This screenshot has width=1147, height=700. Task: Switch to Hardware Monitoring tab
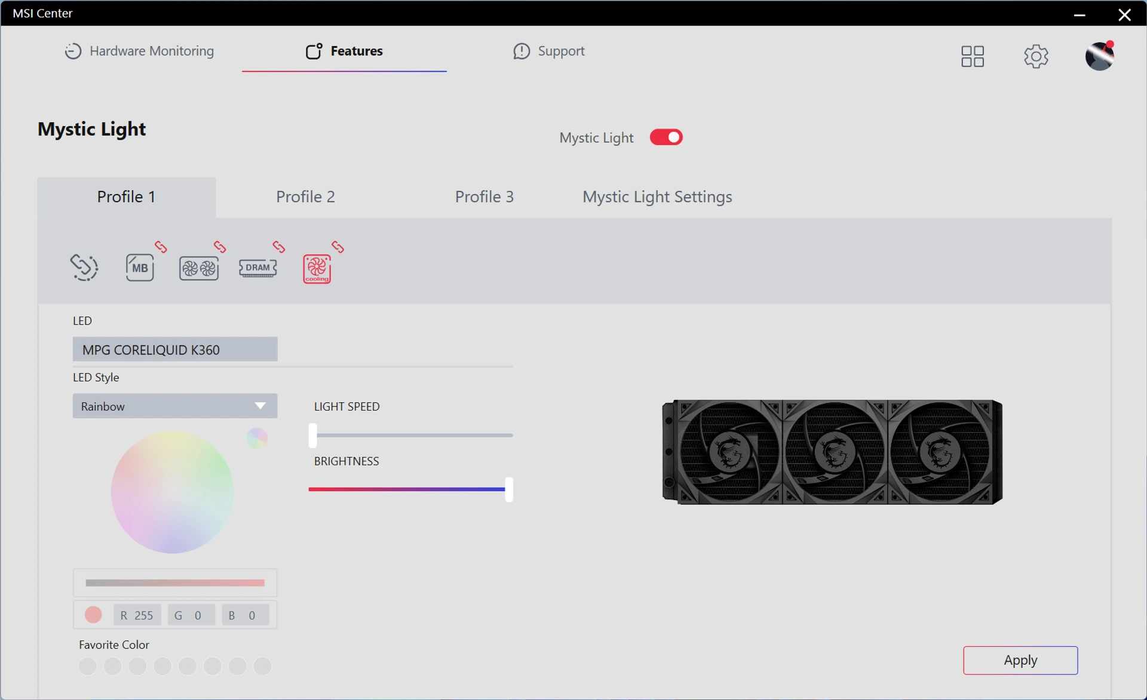click(139, 51)
